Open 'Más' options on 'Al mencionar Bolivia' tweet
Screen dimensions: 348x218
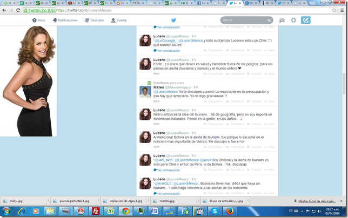coord(270,147)
